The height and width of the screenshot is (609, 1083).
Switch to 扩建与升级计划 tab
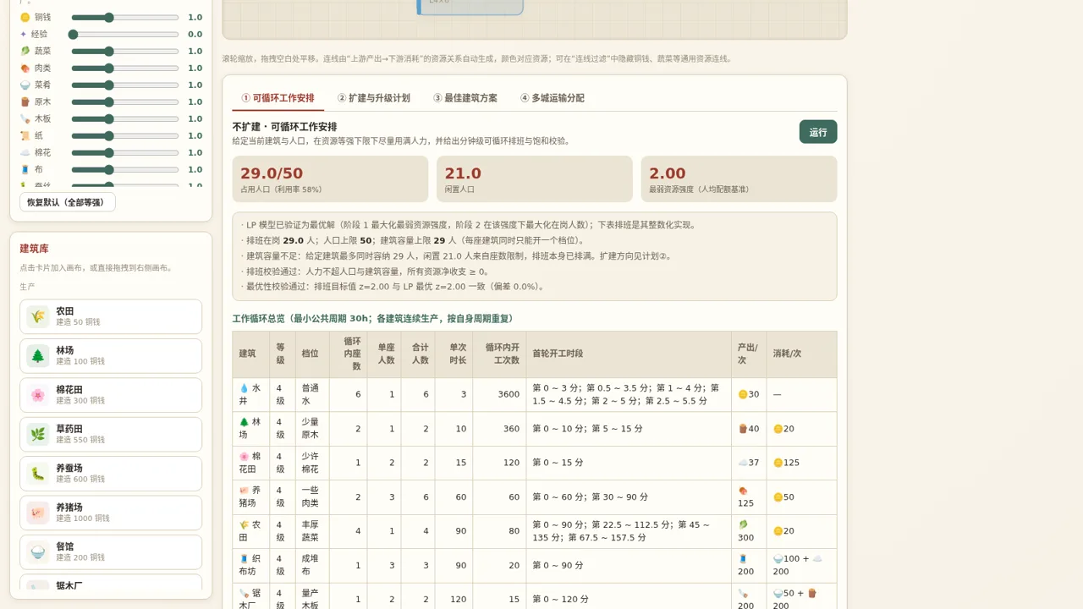tap(374, 98)
